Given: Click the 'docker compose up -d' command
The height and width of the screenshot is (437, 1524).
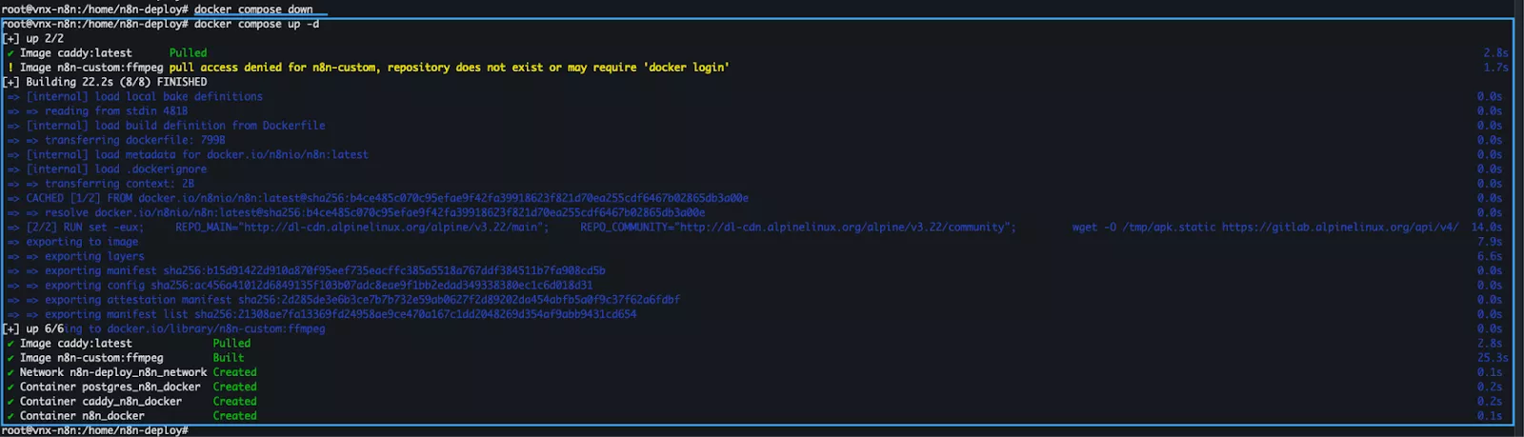Looking at the screenshot, I should click(256, 24).
